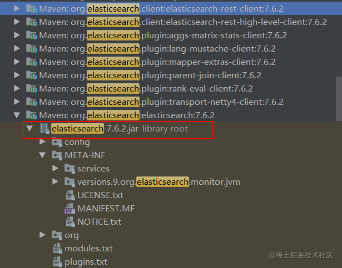Expand the services folder

click(x=55, y=168)
